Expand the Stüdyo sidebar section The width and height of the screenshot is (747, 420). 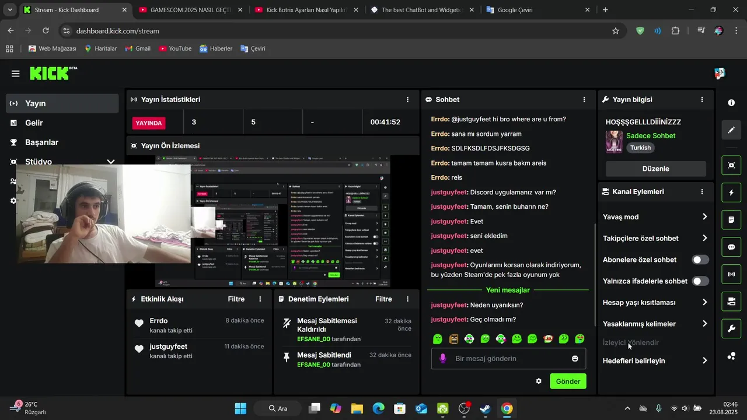[x=110, y=162]
